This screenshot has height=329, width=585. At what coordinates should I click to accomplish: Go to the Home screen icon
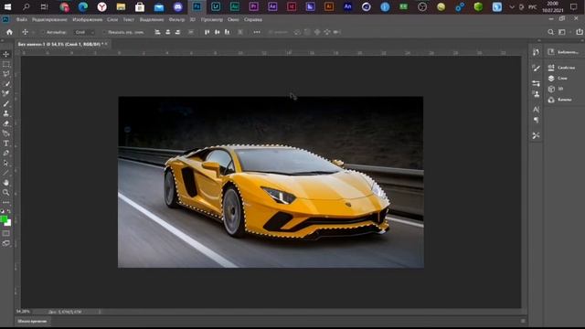click(9, 32)
